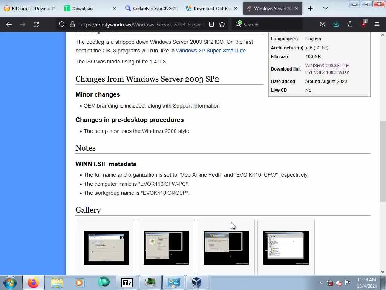Show hidden system tray icons
Screen dimensions: 386x290
click(320, 283)
